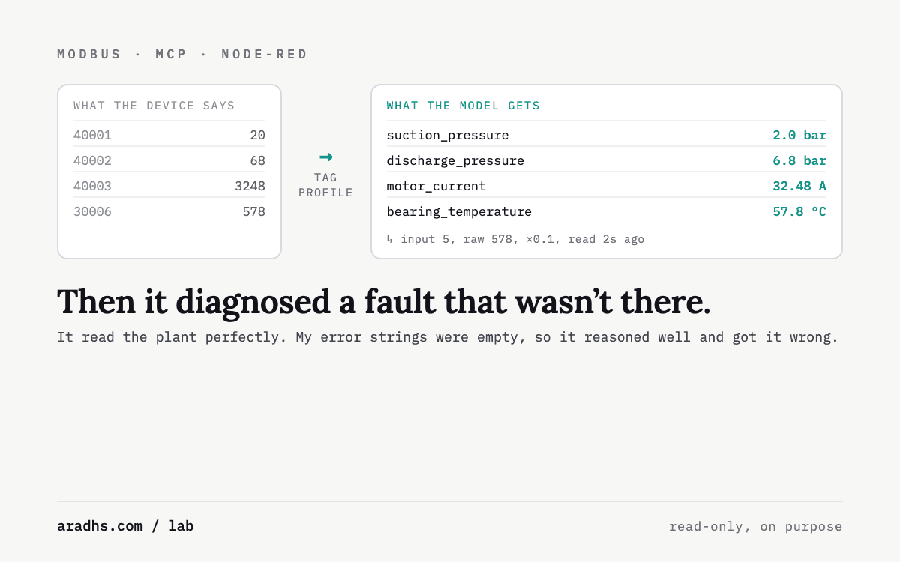Click the motor_current tag
This screenshot has height=562, width=900.
[x=436, y=187]
